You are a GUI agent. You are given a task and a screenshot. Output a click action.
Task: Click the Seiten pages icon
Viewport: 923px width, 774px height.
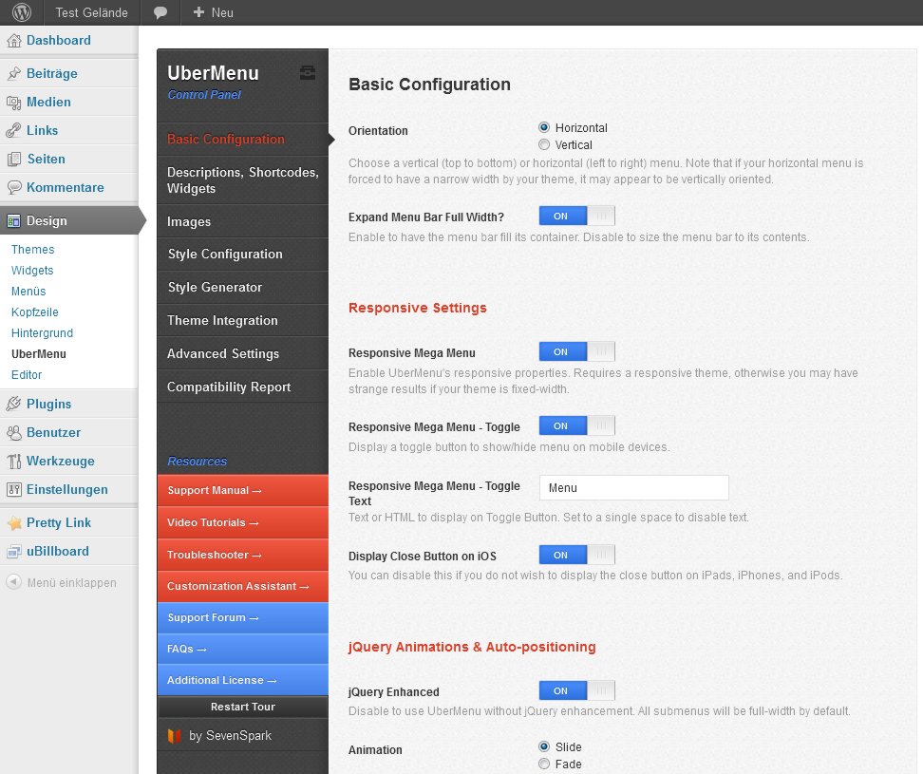click(14, 159)
